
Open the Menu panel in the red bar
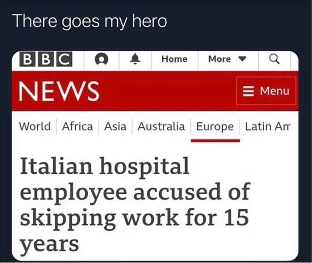(266, 91)
